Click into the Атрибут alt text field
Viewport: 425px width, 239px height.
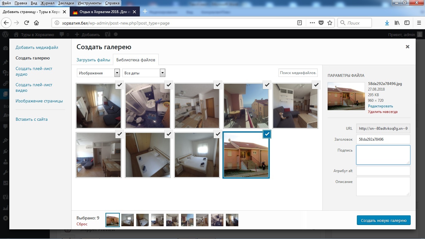(x=383, y=171)
